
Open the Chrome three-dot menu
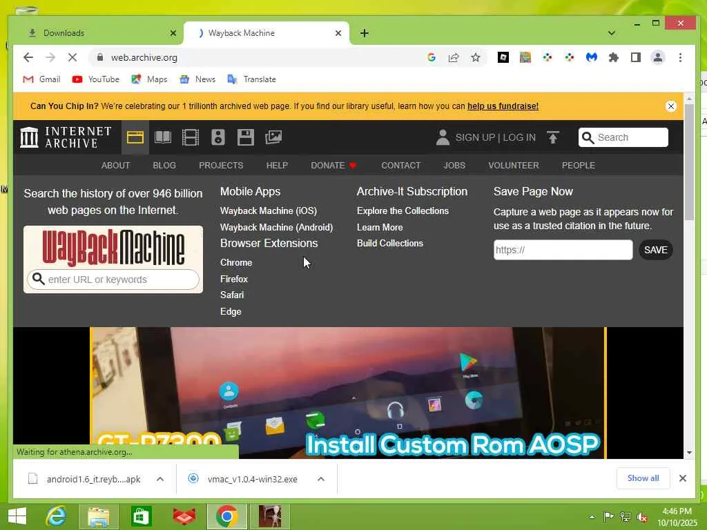pyautogui.click(x=680, y=57)
